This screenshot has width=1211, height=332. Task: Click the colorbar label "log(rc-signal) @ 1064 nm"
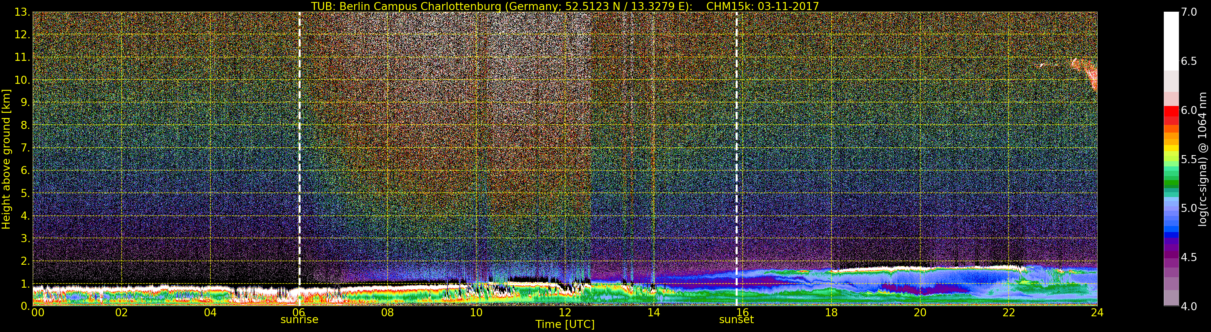(x=1203, y=159)
